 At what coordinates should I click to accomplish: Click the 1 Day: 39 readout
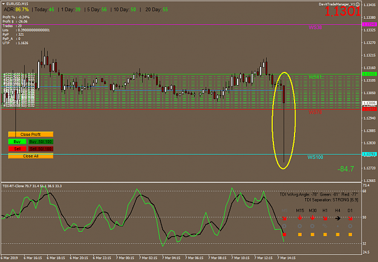click(x=71, y=10)
